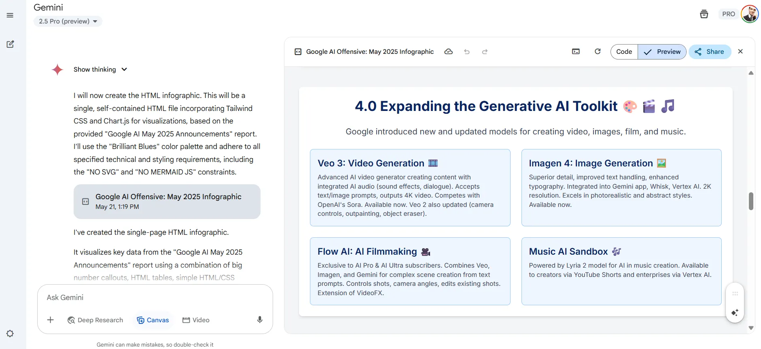Click the Share button
Viewport: 761px width, 349px height.
[x=710, y=52]
